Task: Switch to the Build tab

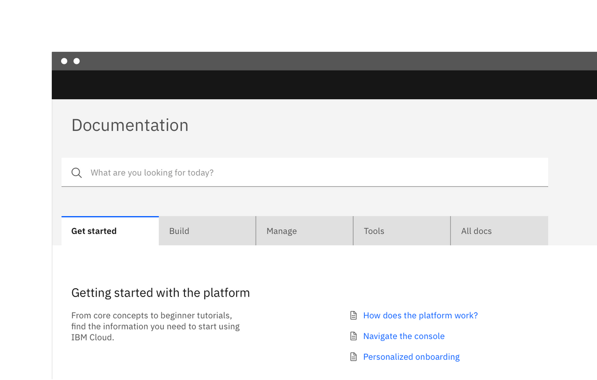Action: (x=179, y=231)
